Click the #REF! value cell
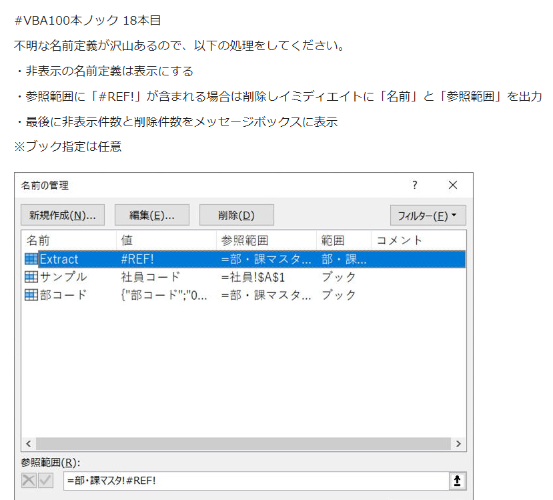This screenshot has width=553, height=500. coord(137,259)
